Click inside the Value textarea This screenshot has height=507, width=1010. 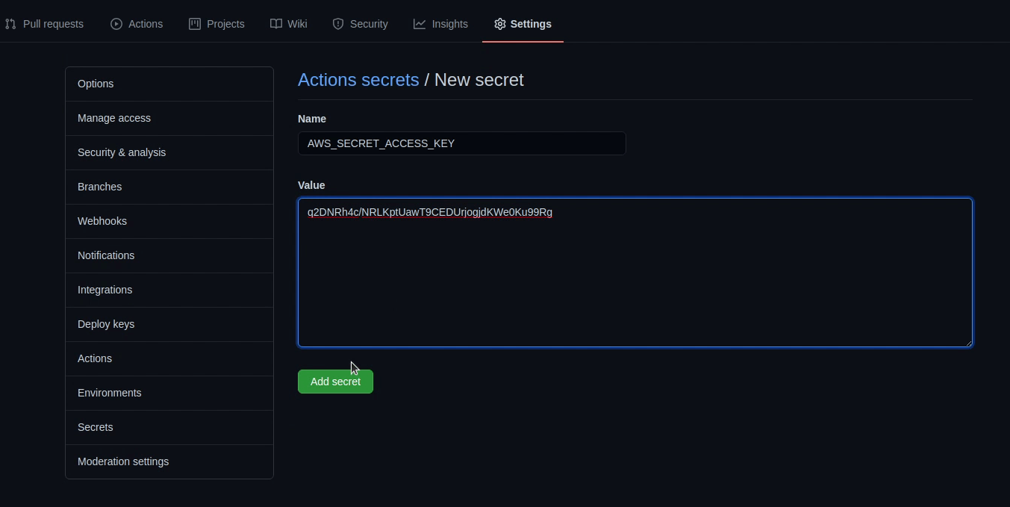point(635,273)
